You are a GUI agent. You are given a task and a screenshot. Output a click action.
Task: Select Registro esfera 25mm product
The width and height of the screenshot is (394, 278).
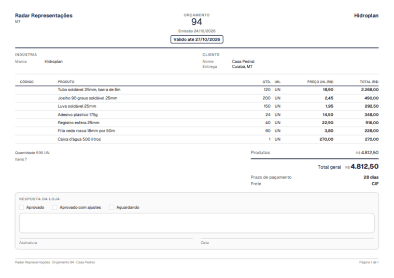coord(78,123)
